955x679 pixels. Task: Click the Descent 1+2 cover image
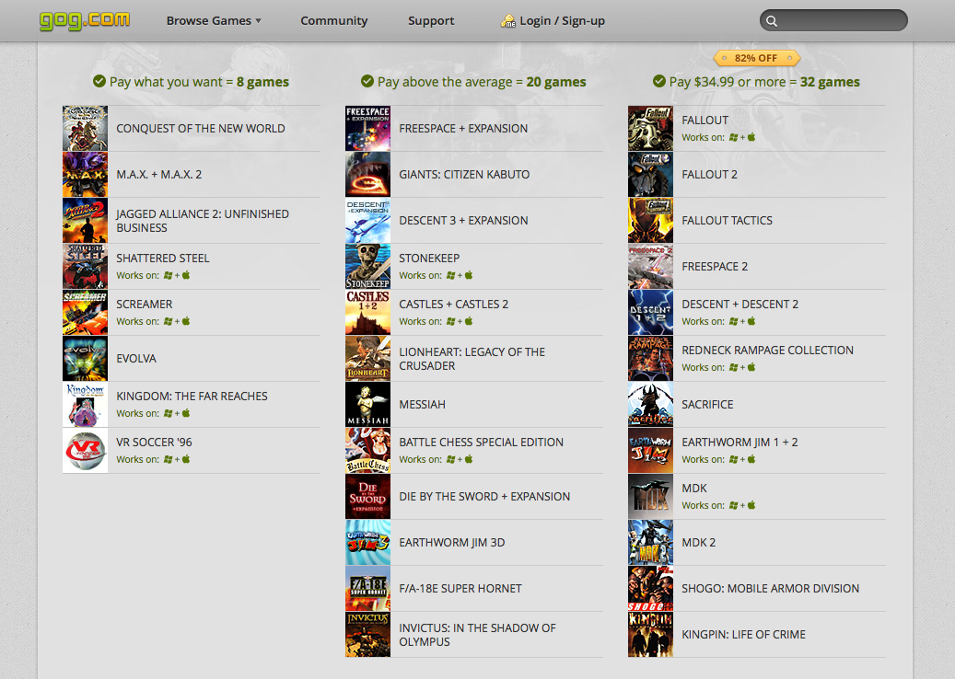point(650,313)
